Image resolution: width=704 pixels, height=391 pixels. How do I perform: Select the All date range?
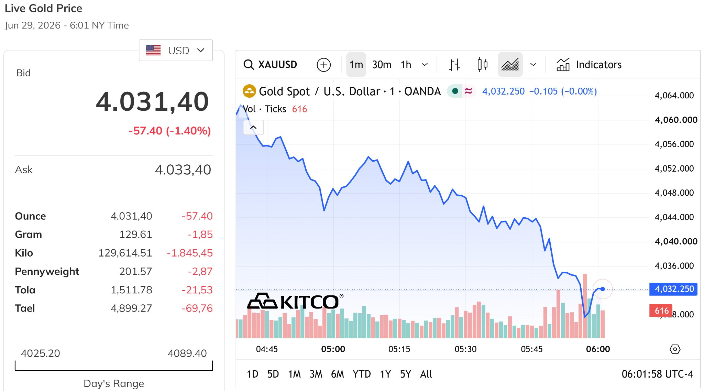[x=426, y=374]
